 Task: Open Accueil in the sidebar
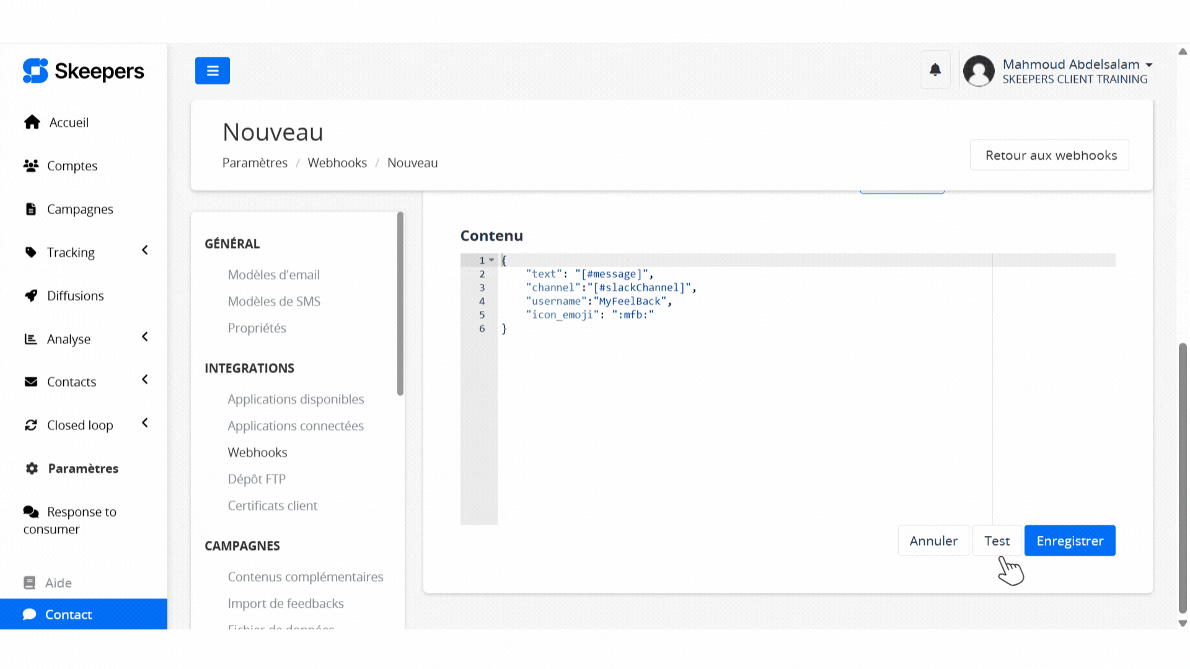(69, 123)
